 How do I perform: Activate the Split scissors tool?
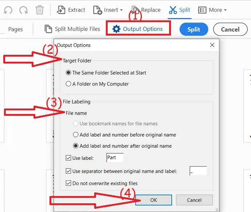[x=179, y=10]
